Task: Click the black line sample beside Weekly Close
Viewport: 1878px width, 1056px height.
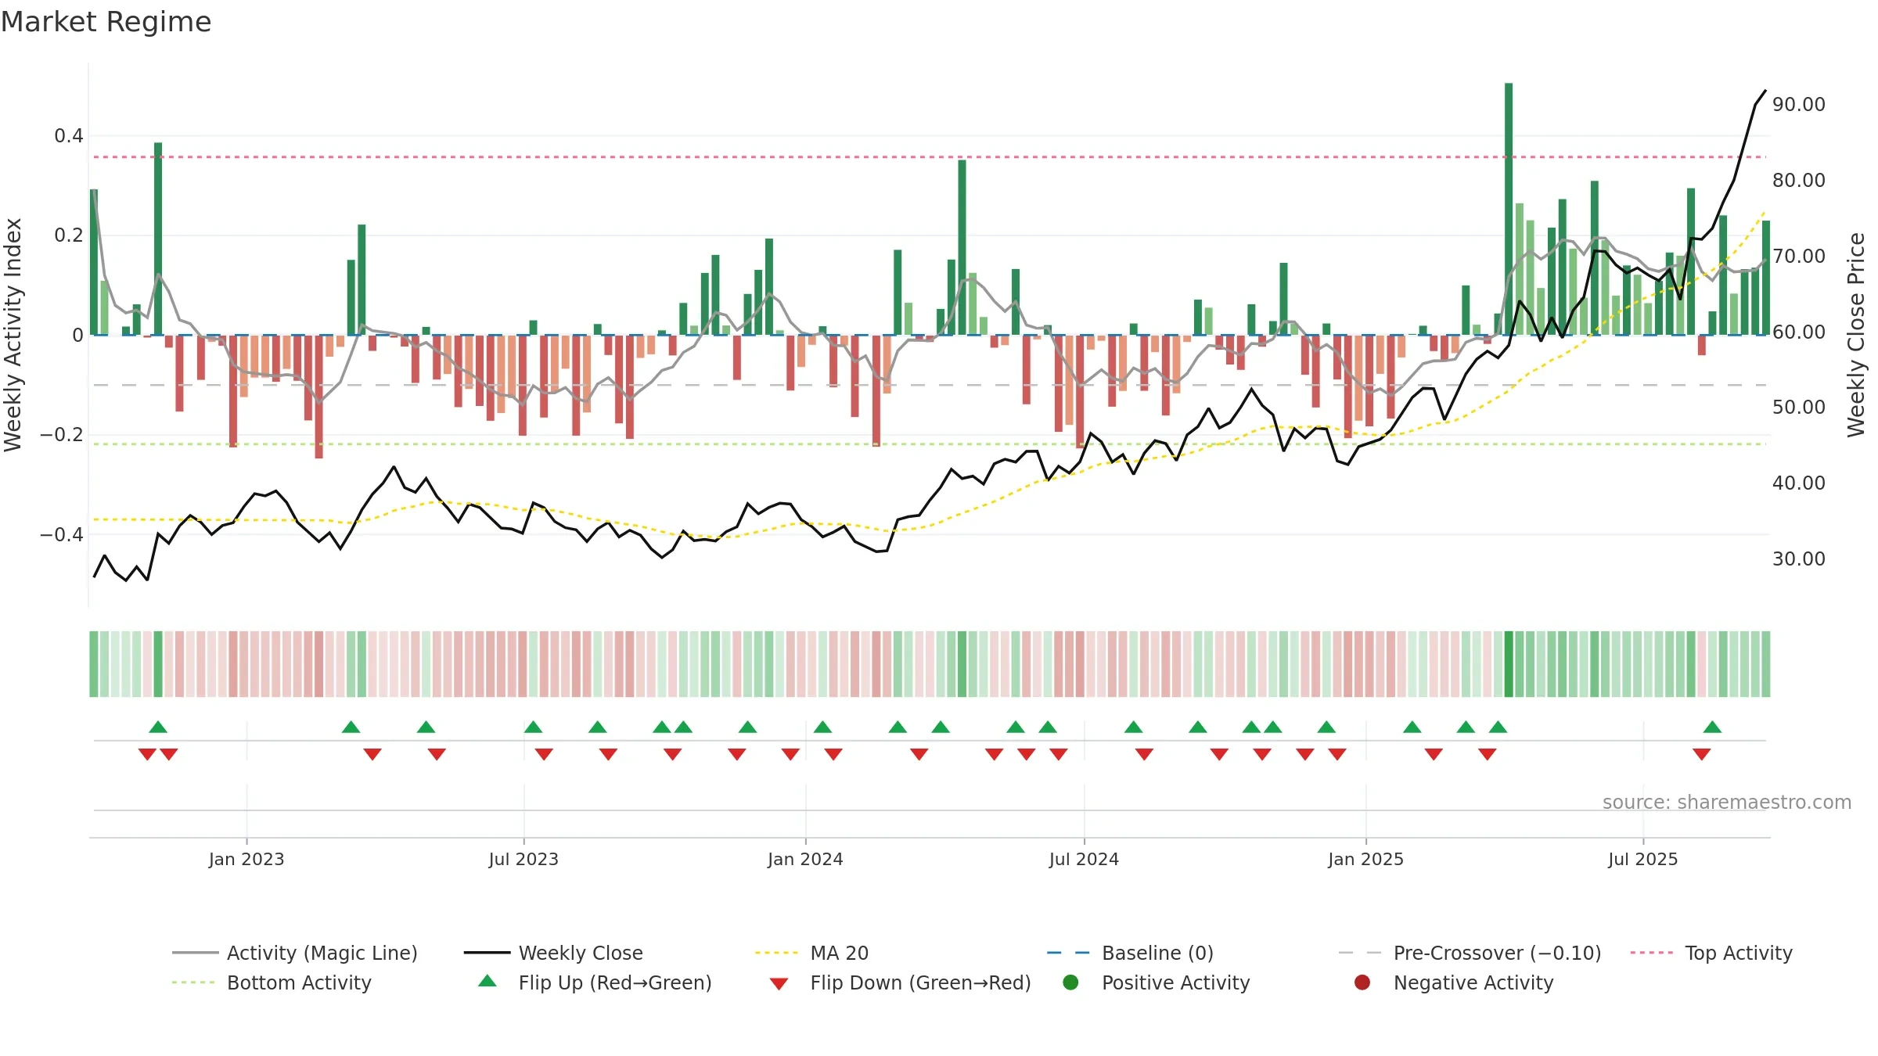Action: click(487, 953)
